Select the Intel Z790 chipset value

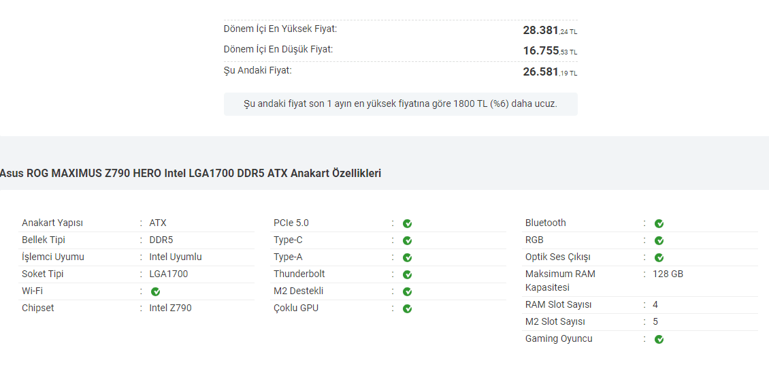[170, 308]
